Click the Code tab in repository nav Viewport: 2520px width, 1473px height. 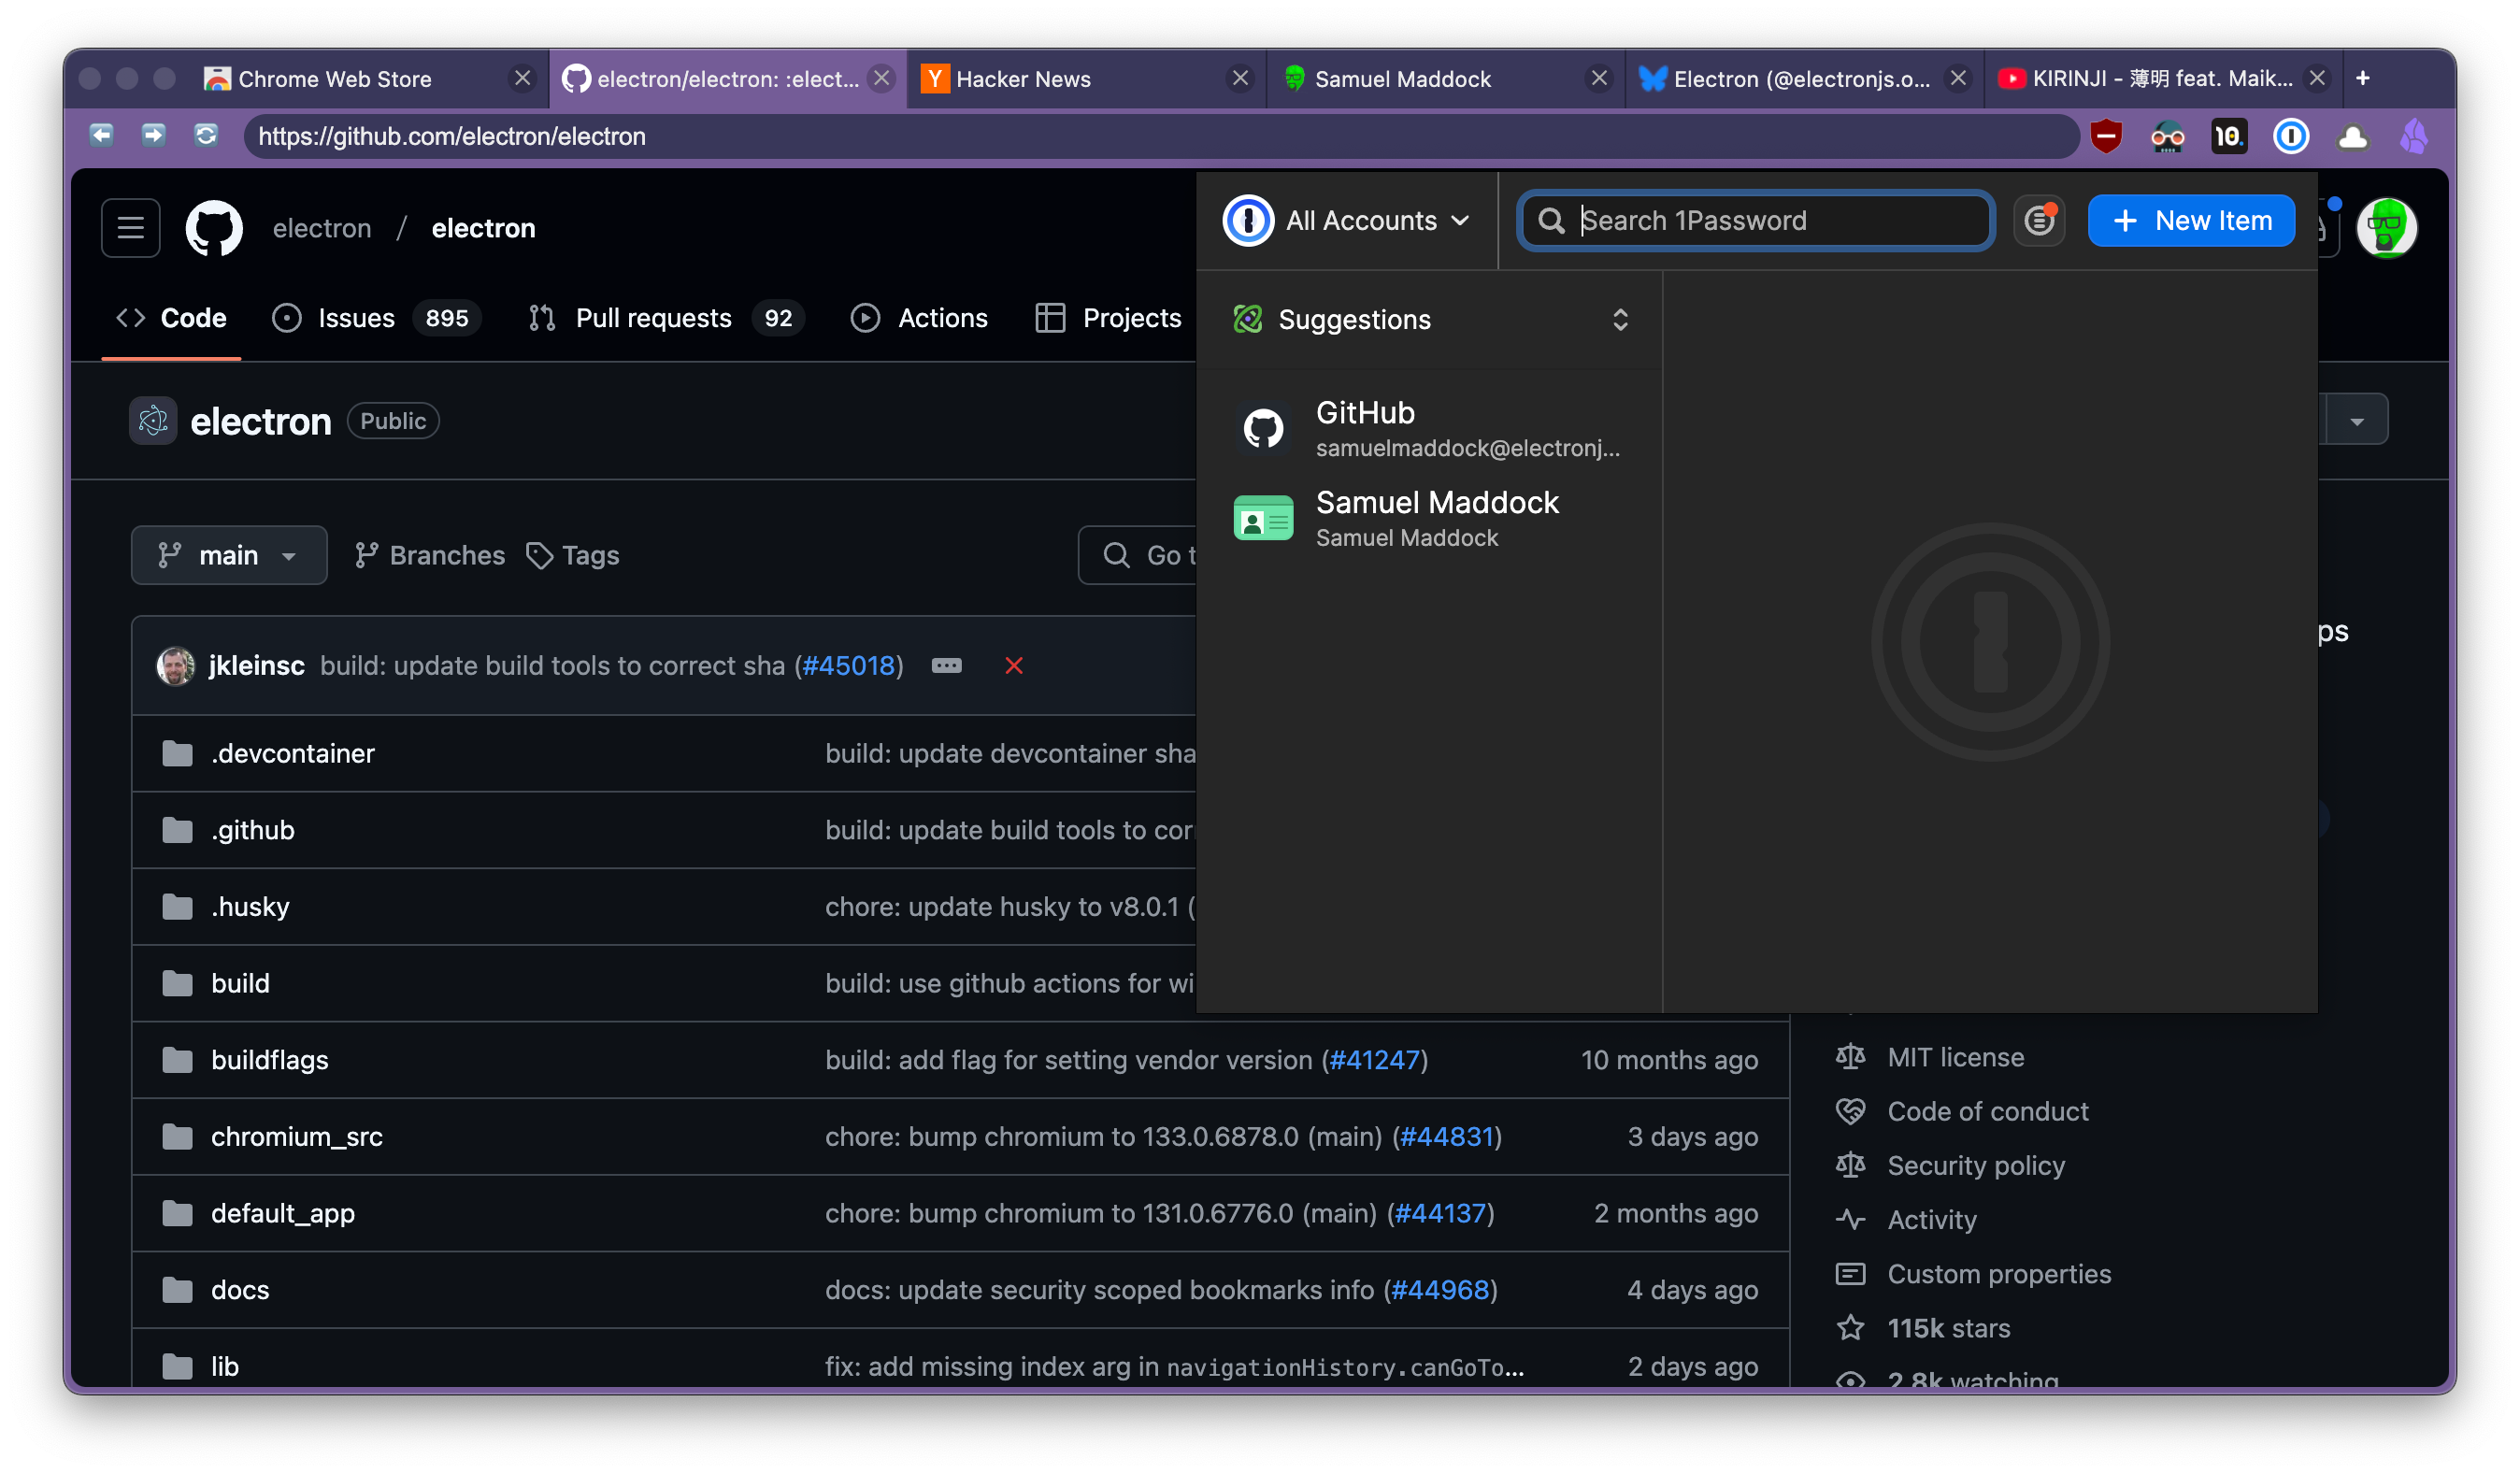191,316
